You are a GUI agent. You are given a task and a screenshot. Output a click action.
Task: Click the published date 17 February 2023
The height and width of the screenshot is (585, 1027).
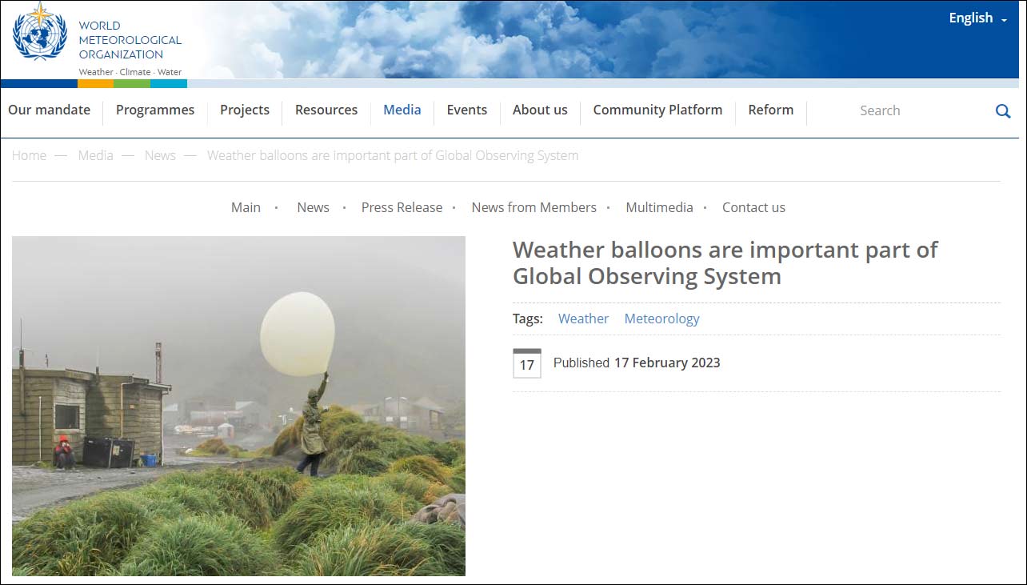(x=667, y=363)
